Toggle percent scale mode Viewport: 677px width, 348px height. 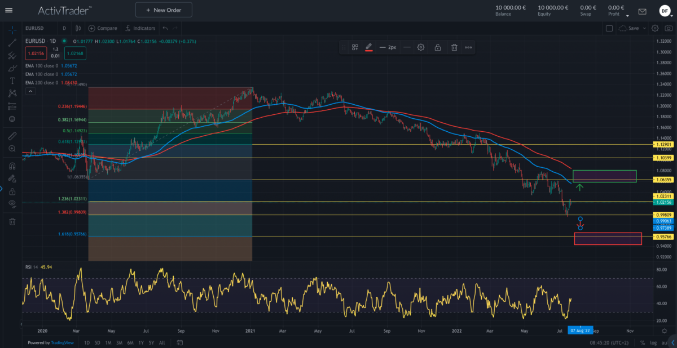[x=643, y=342]
